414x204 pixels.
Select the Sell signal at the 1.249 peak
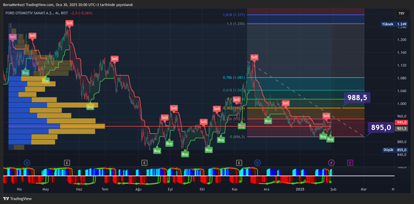[x=69, y=23]
